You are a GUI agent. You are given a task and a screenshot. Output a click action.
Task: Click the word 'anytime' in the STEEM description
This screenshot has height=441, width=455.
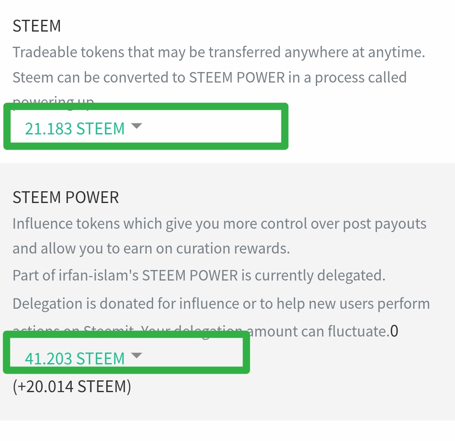[x=396, y=53]
